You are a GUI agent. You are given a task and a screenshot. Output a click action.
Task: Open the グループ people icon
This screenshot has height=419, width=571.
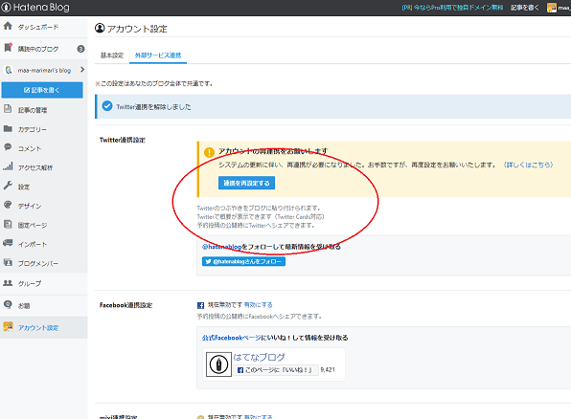tap(8, 282)
